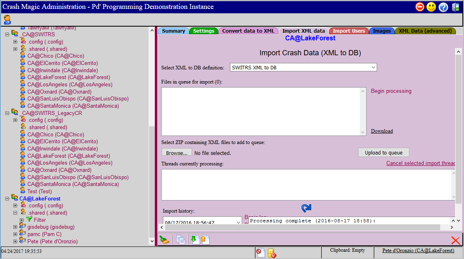Click the red stop icon in title bar

(420, 7)
